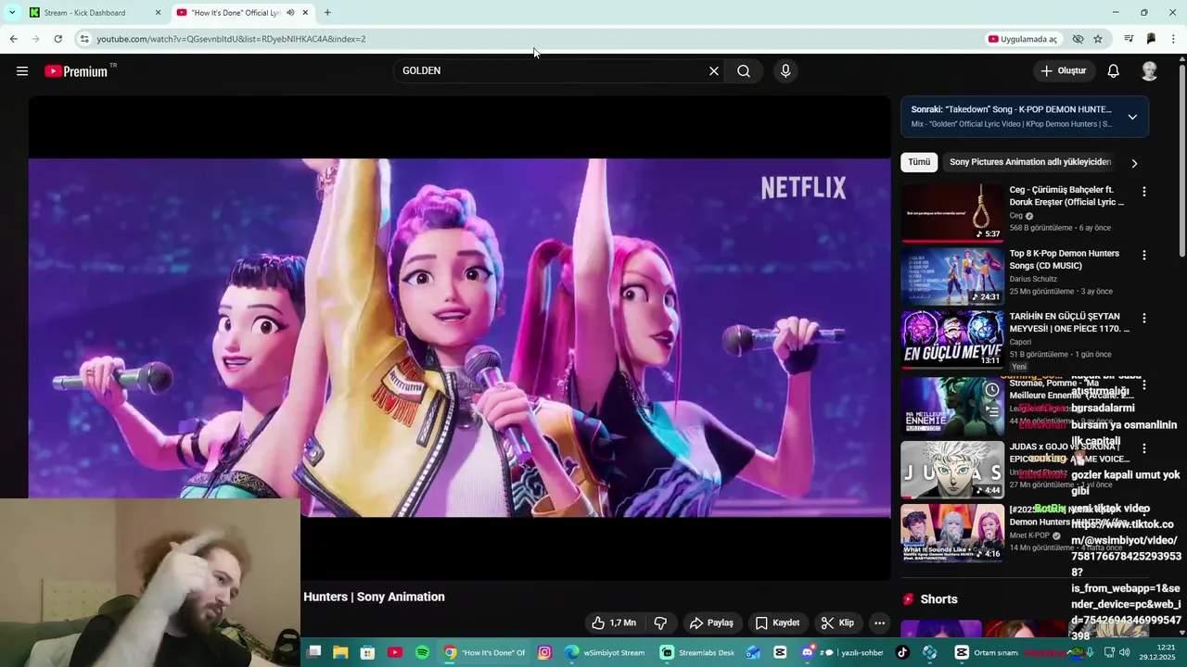Open the account avatar menu
1187x667 pixels.
(x=1150, y=71)
